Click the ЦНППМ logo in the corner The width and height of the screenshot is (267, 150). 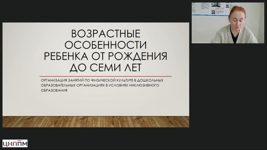(x=15, y=143)
